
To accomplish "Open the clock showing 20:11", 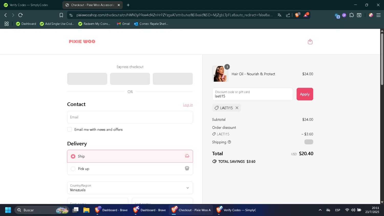I will coord(372,210).
